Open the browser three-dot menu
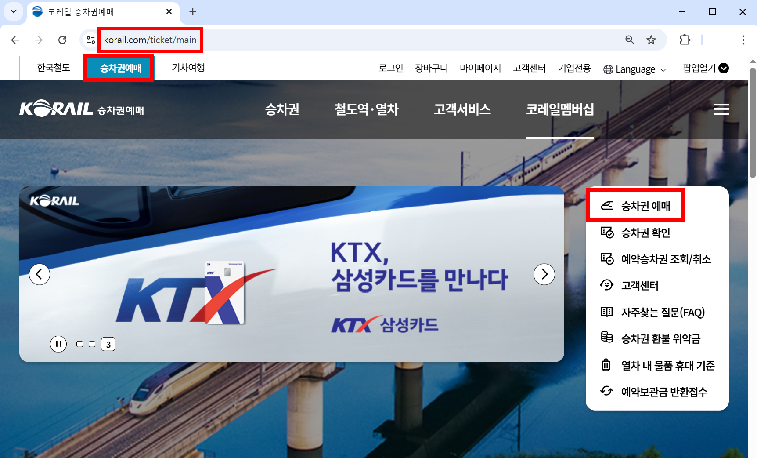This screenshot has width=757, height=458. click(743, 40)
